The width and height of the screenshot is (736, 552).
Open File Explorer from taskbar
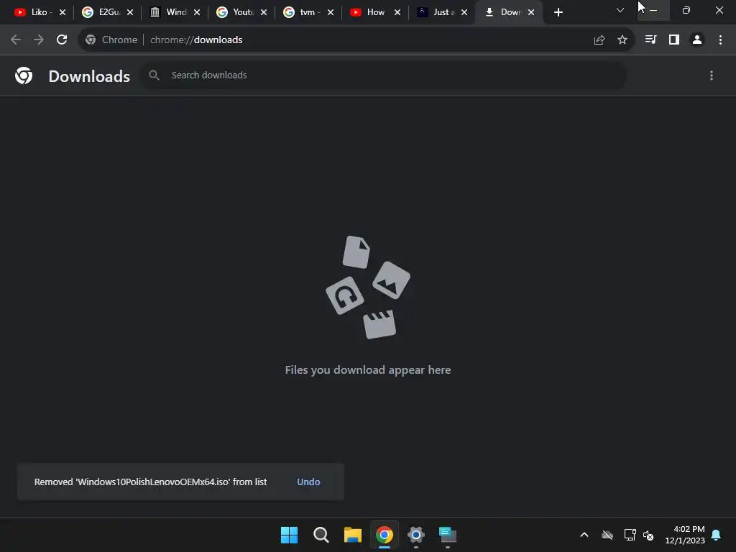click(x=352, y=535)
